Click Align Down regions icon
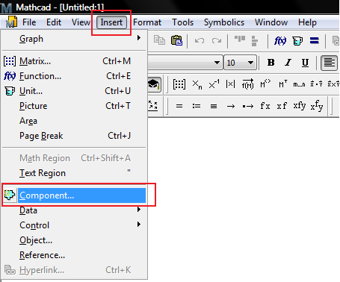Screen dimensions: 340x282 pos(254,41)
